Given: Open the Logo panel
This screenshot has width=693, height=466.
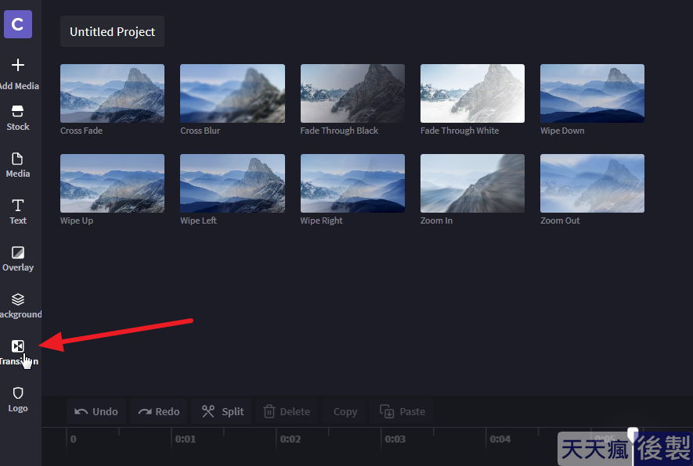Looking at the screenshot, I should pos(18,400).
